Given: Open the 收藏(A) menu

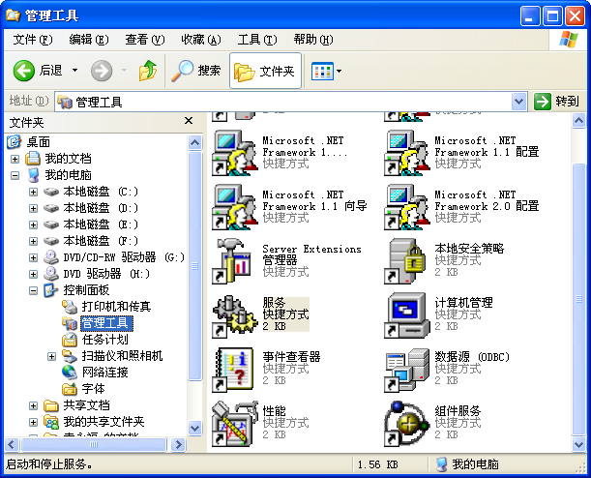Looking at the screenshot, I should point(201,40).
